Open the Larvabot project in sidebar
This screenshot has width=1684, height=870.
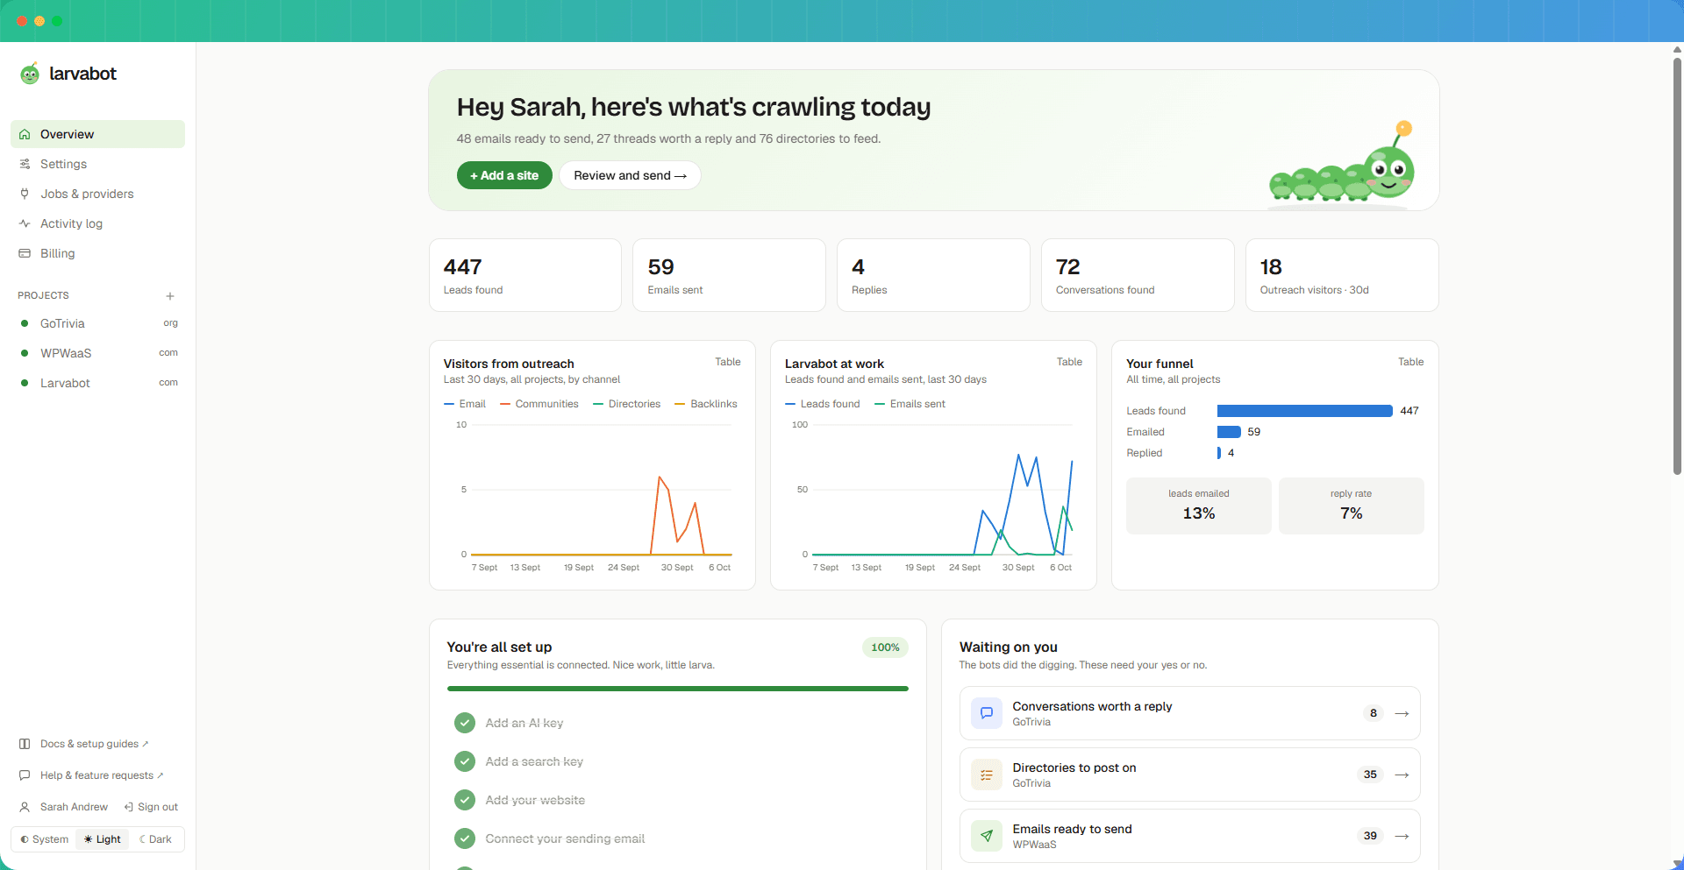(x=97, y=383)
